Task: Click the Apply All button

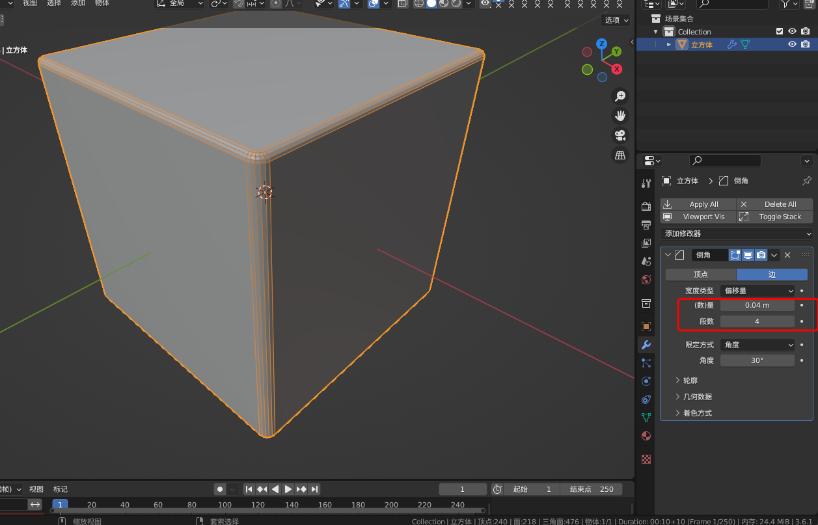Action: point(698,204)
